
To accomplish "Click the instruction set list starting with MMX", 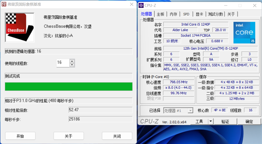I will tap(211, 67).
